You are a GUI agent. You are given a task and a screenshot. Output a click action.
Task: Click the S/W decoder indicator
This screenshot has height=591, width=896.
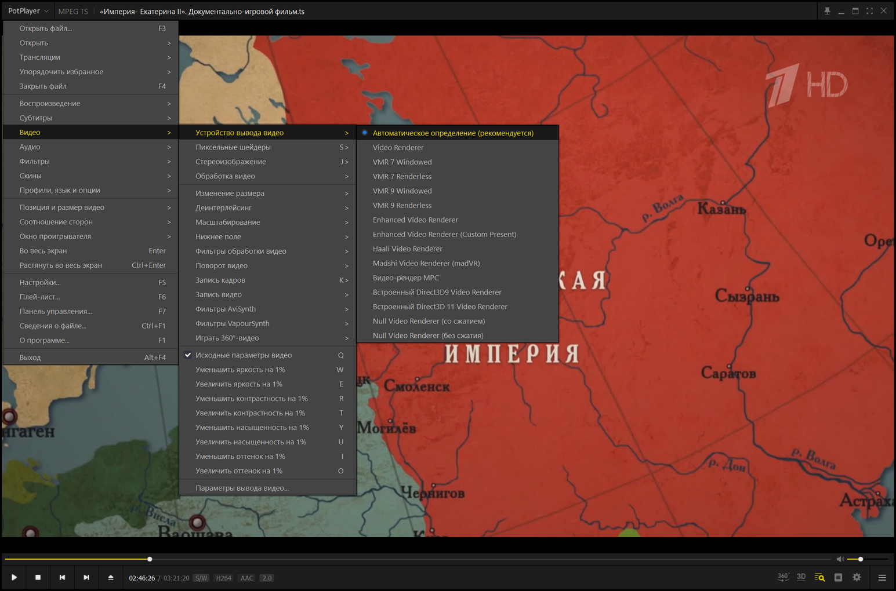tap(201, 578)
